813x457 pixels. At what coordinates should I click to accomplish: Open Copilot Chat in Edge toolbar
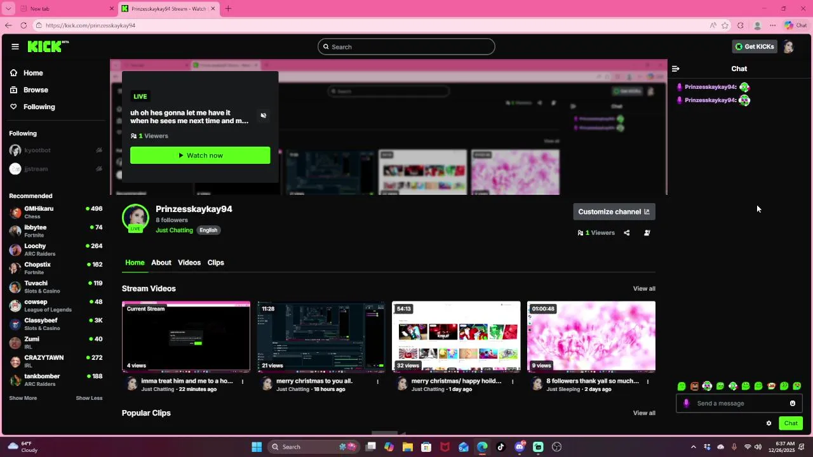(x=795, y=25)
